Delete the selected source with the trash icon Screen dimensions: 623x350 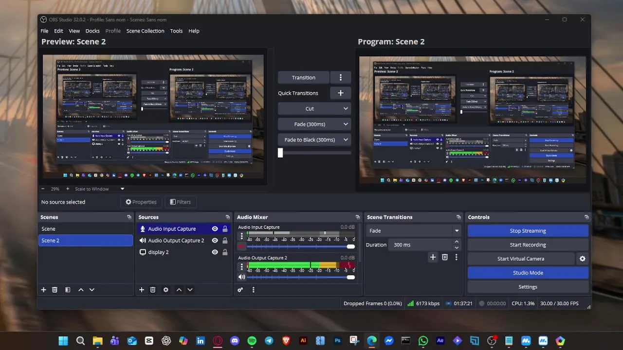pyautogui.click(x=153, y=290)
